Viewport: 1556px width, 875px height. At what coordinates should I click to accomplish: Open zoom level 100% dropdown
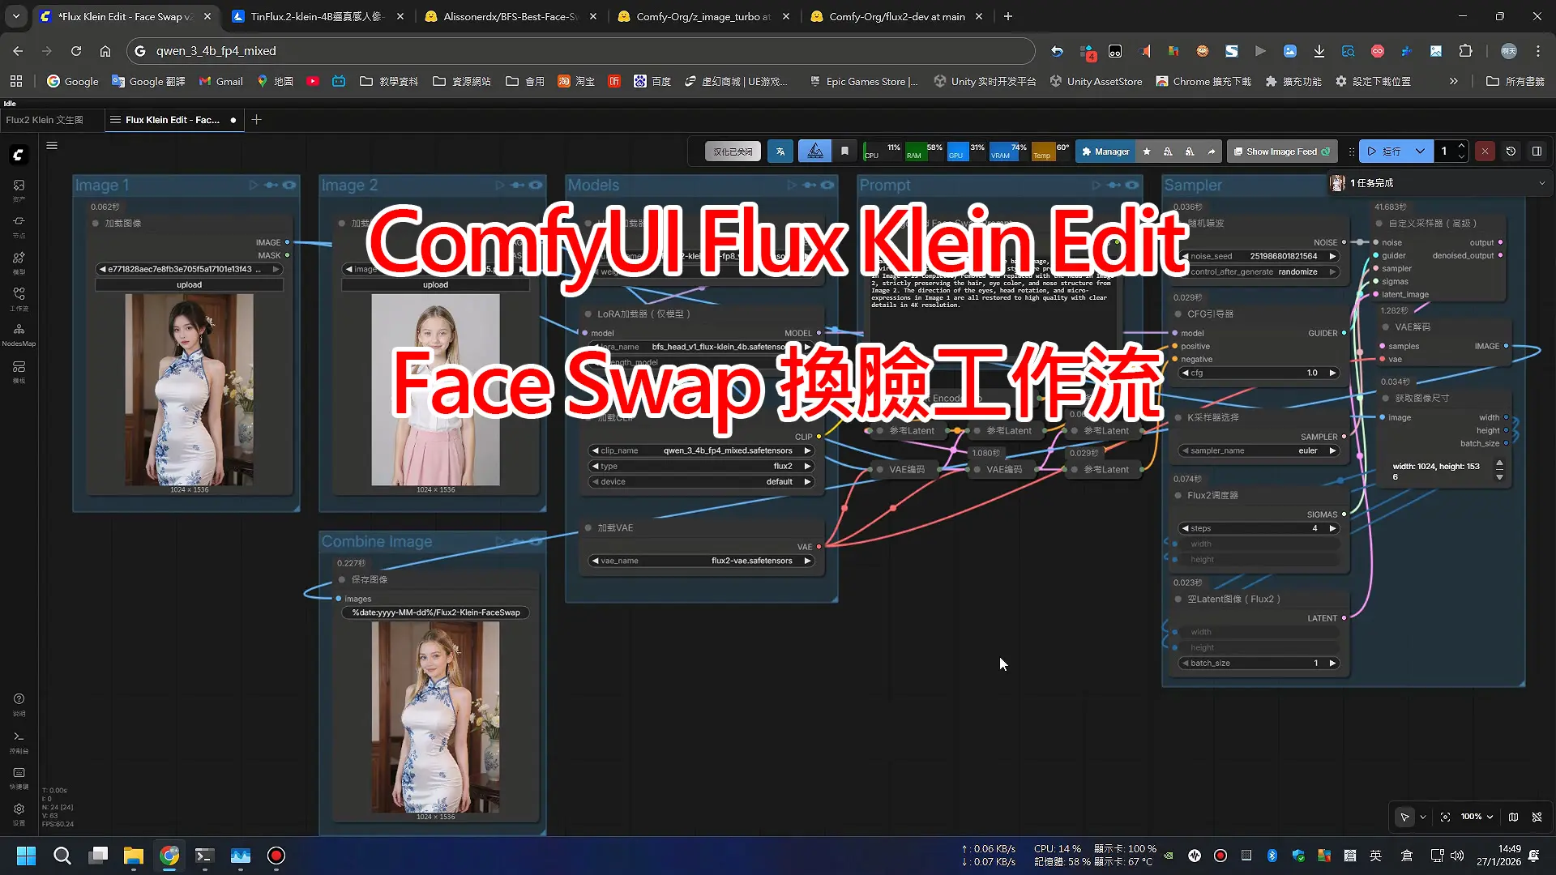(1477, 817)
